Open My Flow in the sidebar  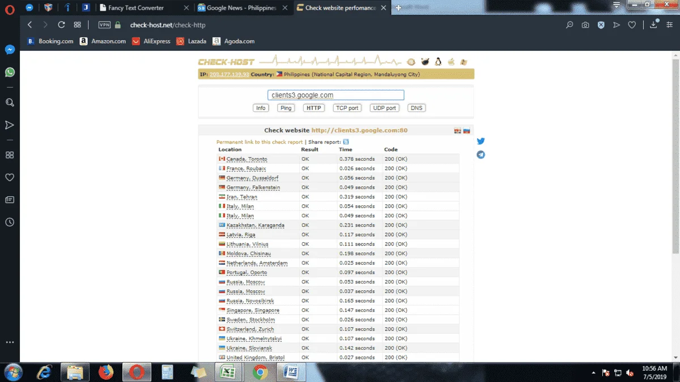coord(10,125)
